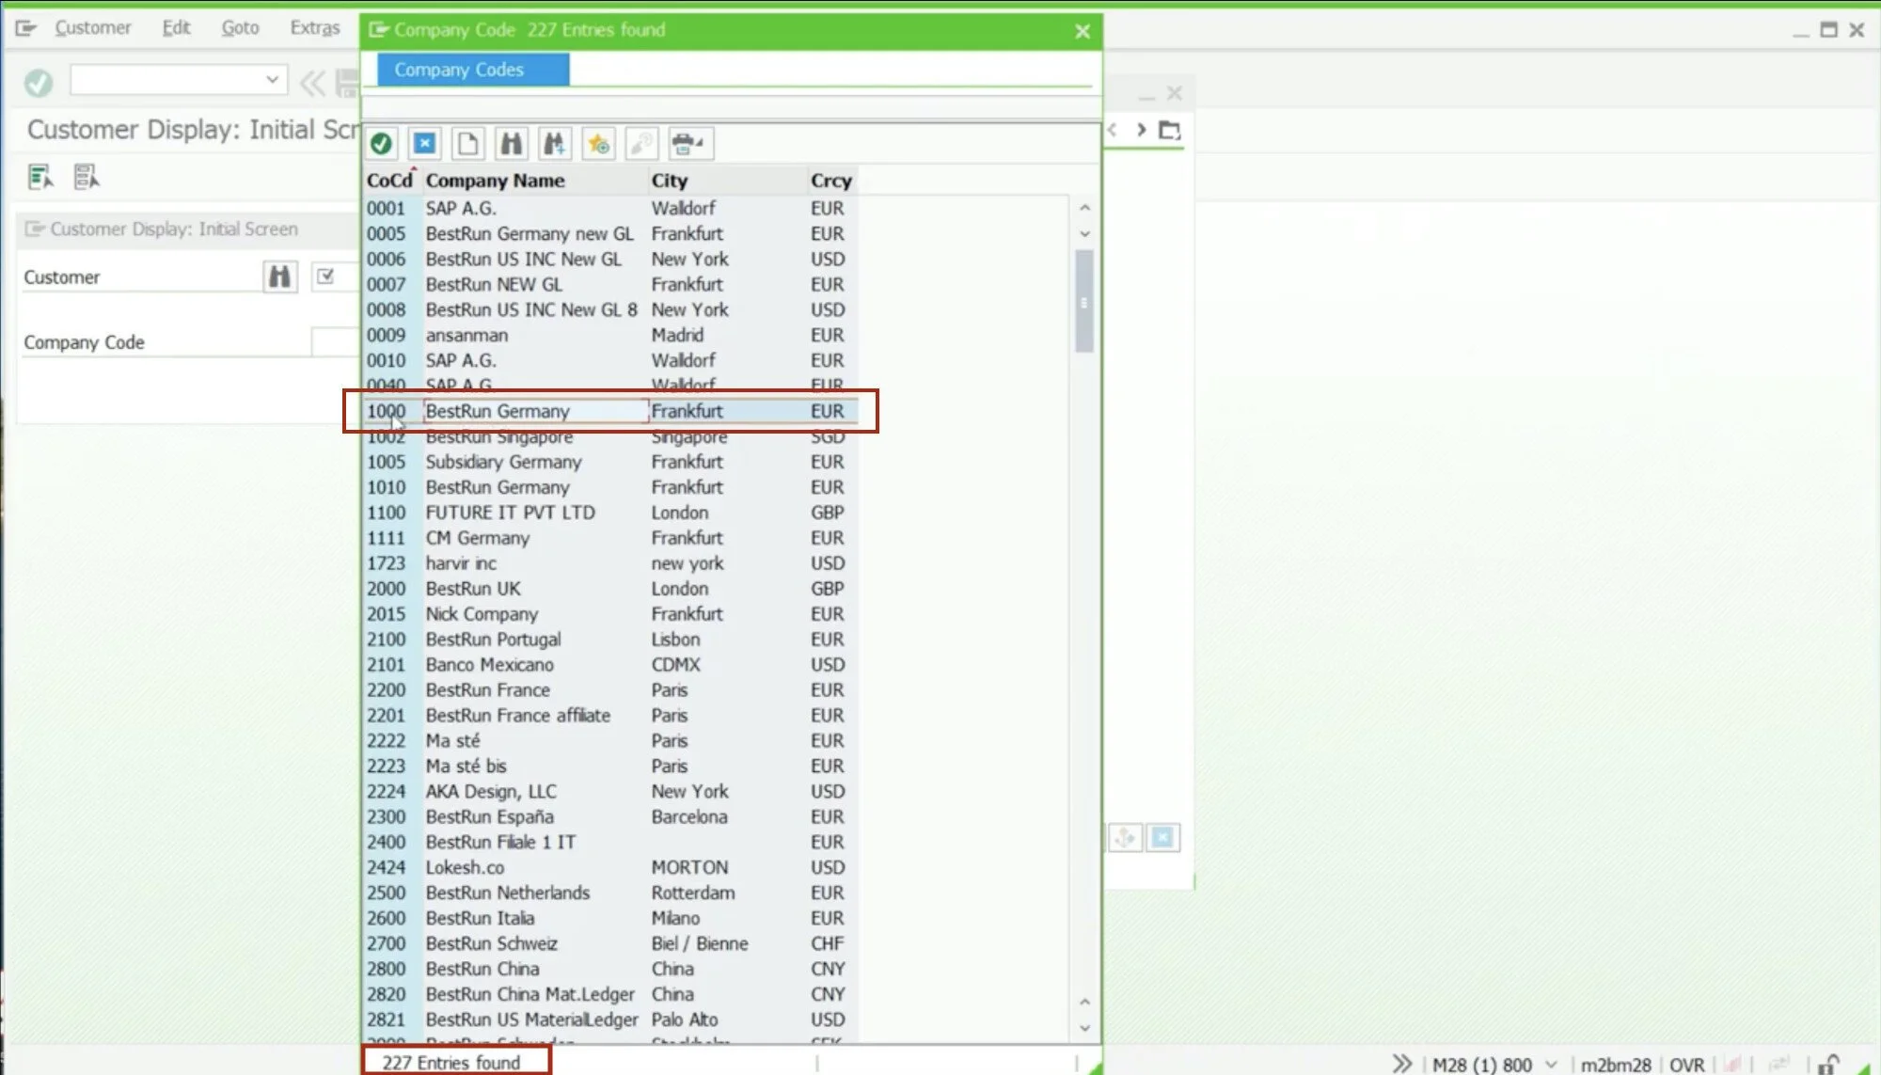Expand system info dropdown in status bar
The height and width of the screenshot is (1075, 1881).
[1552, 1065]
